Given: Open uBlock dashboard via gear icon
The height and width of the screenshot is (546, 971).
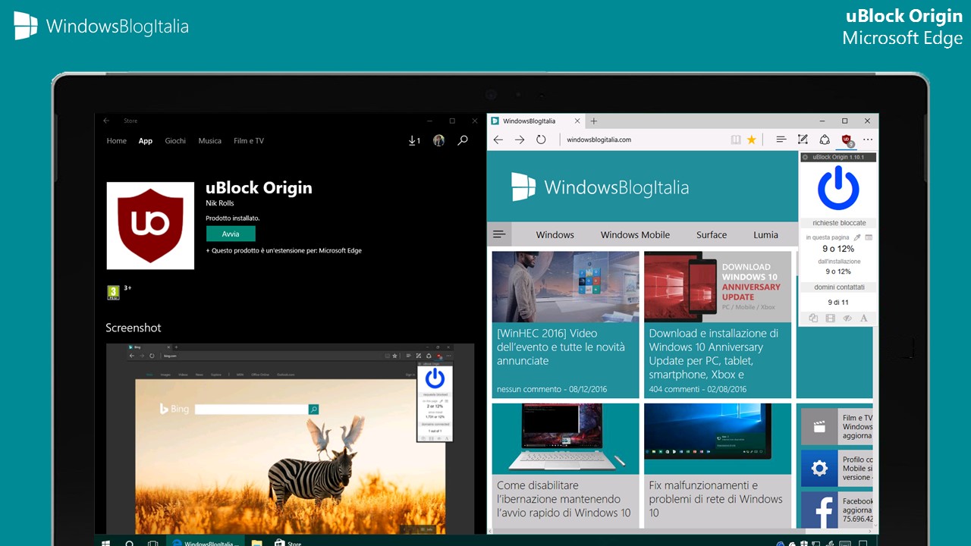Looking at the screenshot, I should click(806, 157).
